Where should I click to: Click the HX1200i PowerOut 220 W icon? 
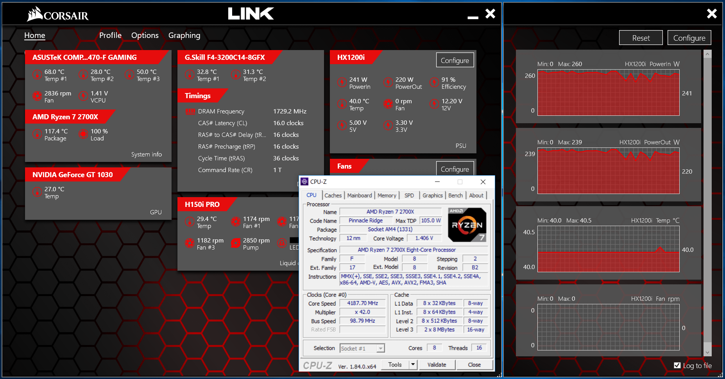pos(388,82)
